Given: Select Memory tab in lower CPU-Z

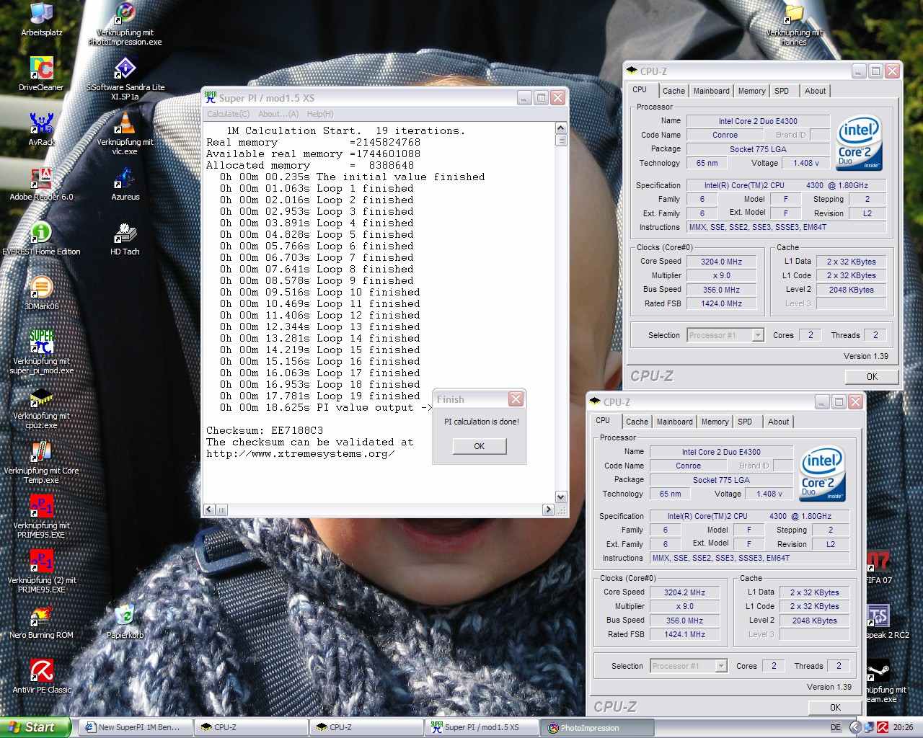Looking at the screenshot, I should click(x=715, y=422).
